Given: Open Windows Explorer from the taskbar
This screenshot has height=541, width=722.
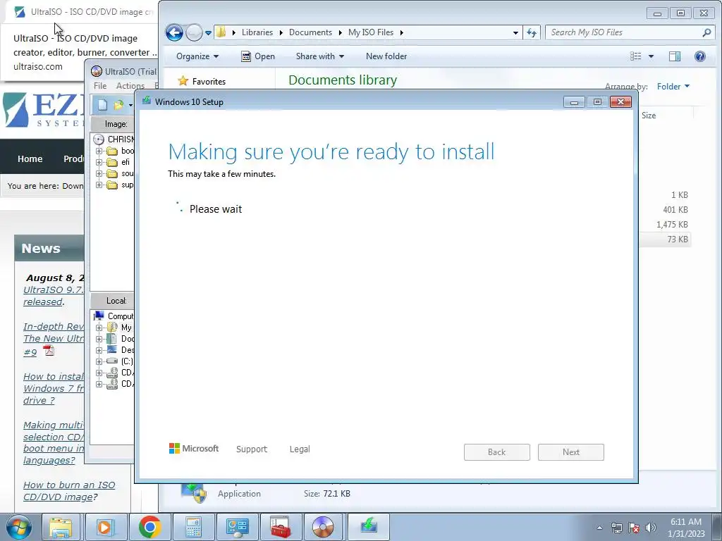Looking at the screenshot, I should point(61,527).
